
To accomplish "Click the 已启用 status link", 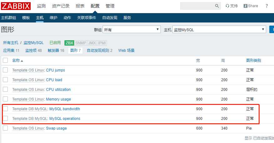I will tap(55, 43).
